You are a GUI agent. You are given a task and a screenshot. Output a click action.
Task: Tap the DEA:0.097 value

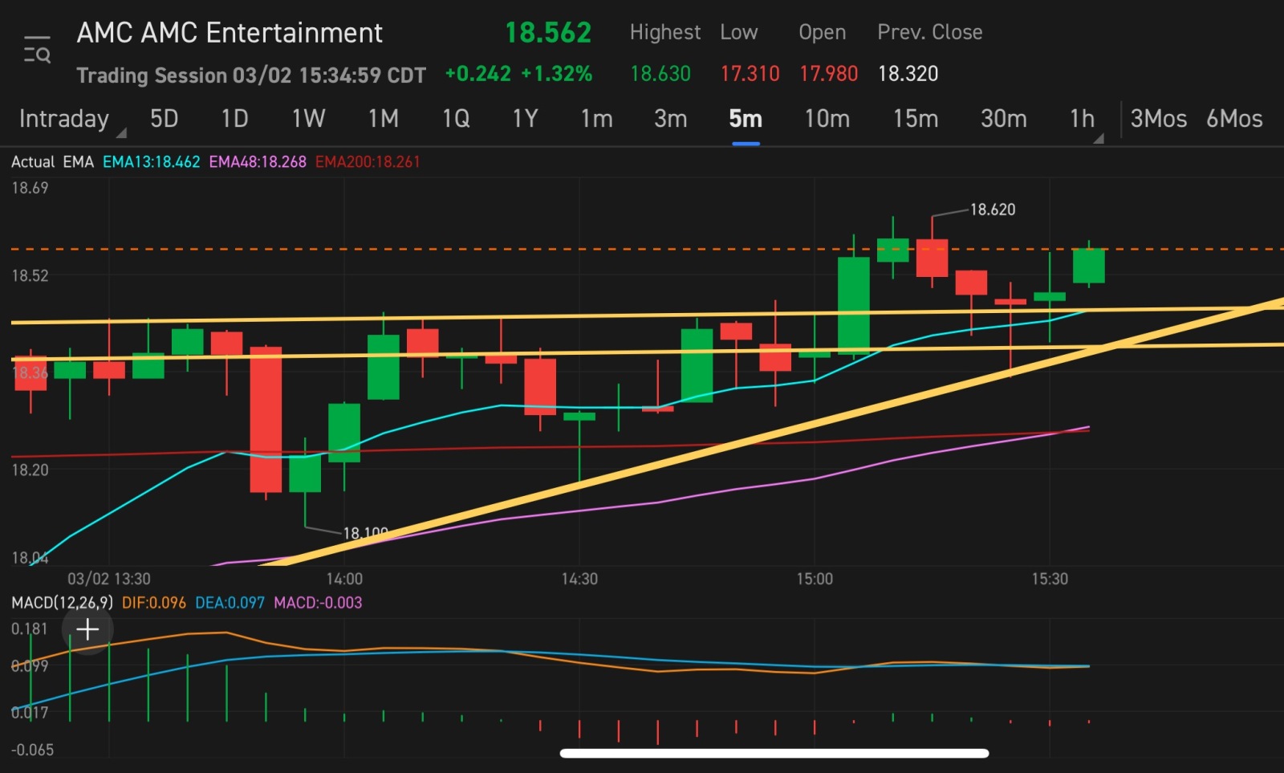tap(230, 603)
